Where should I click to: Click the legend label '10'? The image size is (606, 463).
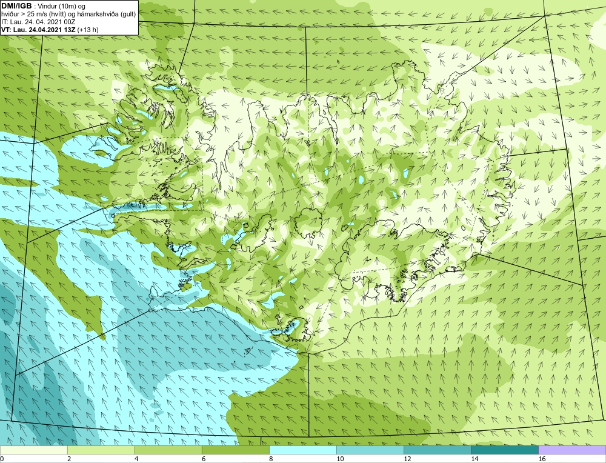[340, 459]
